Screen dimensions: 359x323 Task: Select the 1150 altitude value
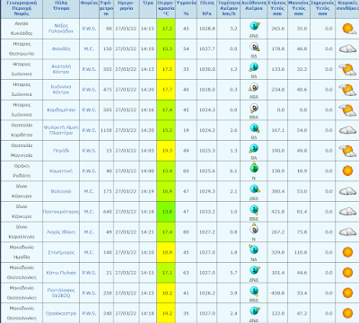point(106,130)
